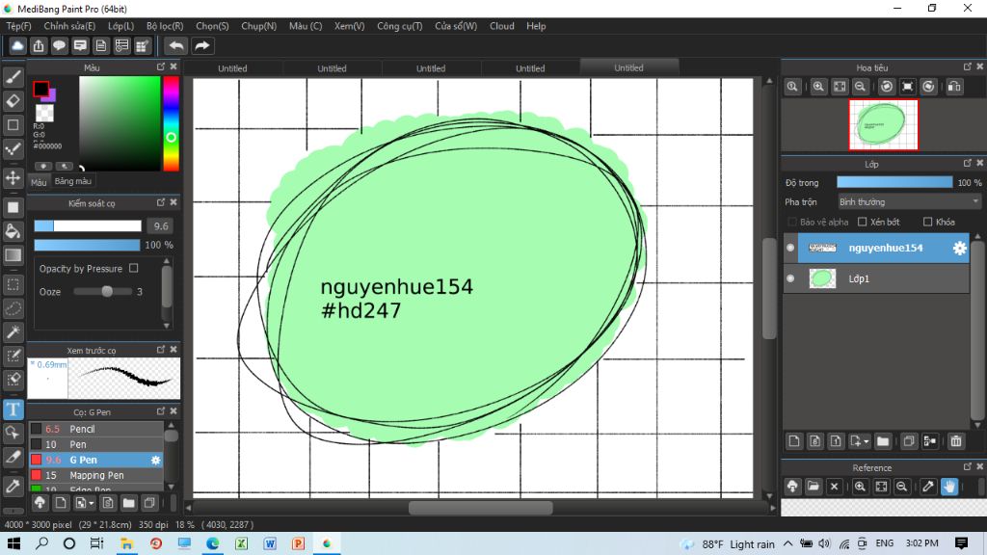Select the Move tool
The image size is (987, 555).
(13, 178)
